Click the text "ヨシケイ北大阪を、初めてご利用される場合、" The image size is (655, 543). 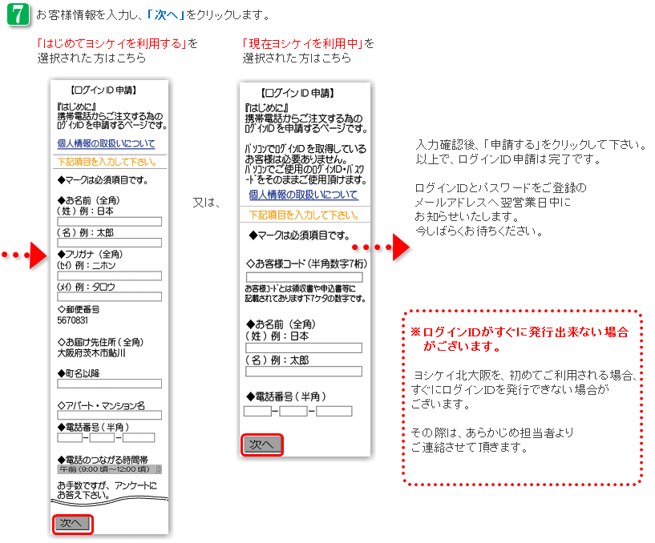pyautogui.click(x=524, y=376)
